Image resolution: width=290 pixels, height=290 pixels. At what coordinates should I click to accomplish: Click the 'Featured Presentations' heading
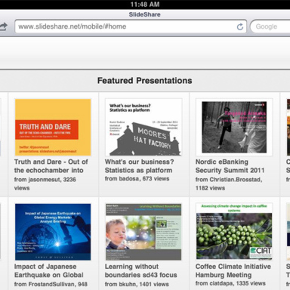145,81
